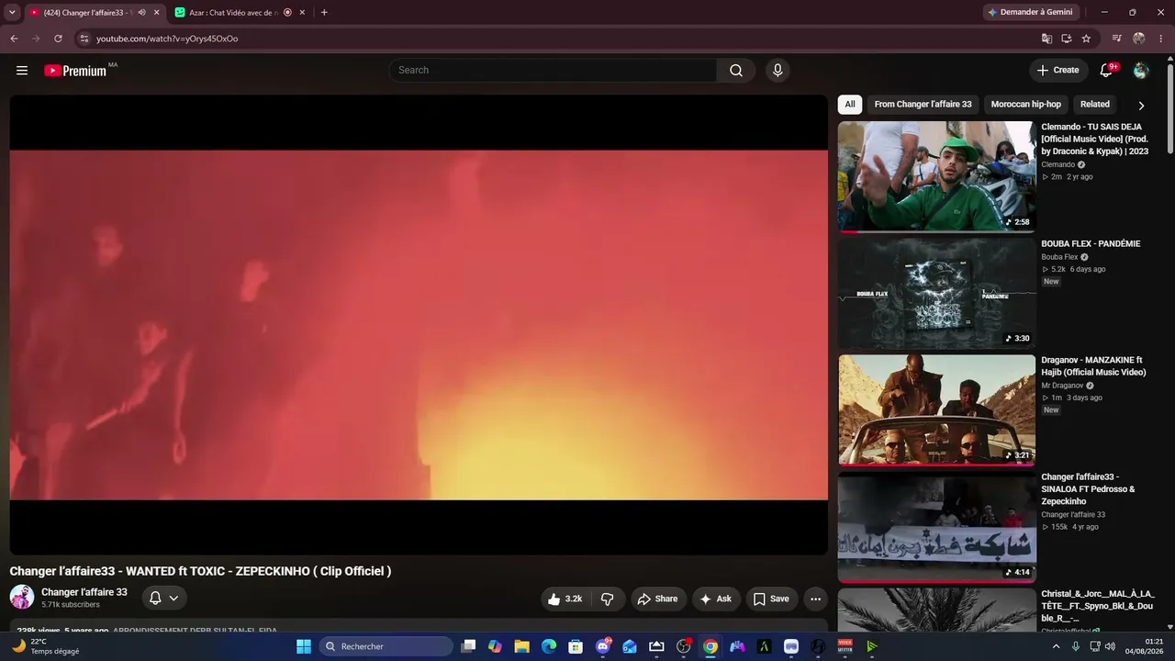Open the Chrome three-dot menu
Viewport: 1175px width, 661px height.
click(x=1159, y=39)
